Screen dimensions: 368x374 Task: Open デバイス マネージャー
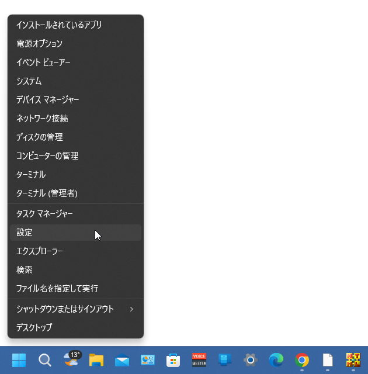tap(75, 100)
